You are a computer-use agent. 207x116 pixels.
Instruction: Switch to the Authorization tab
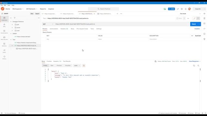[54, 29]
